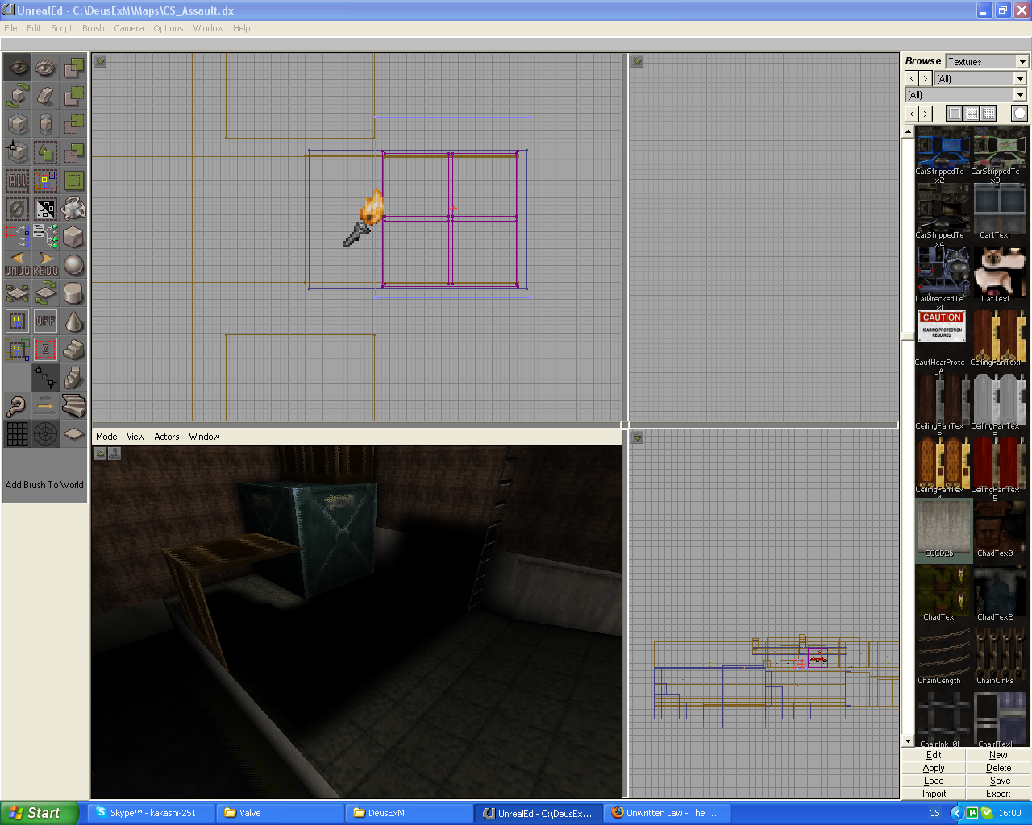The width and height of the screenshot is (1032, 825).
Task: Open the Brush menu
Action: click(x=94, y=28)
